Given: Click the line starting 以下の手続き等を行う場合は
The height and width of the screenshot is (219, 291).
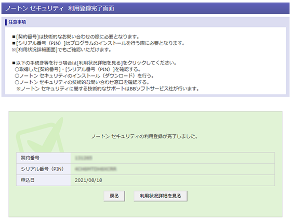Looking at the screenshot, I should coord(94,63).
